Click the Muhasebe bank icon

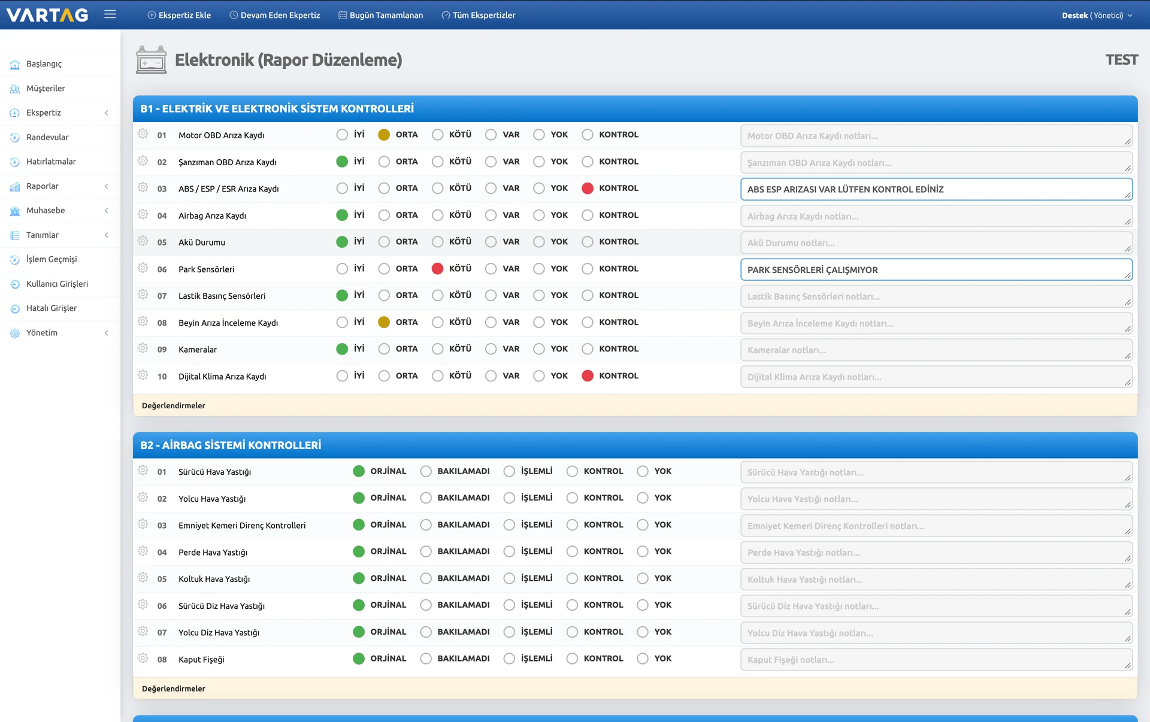click(x=15, y=211)
